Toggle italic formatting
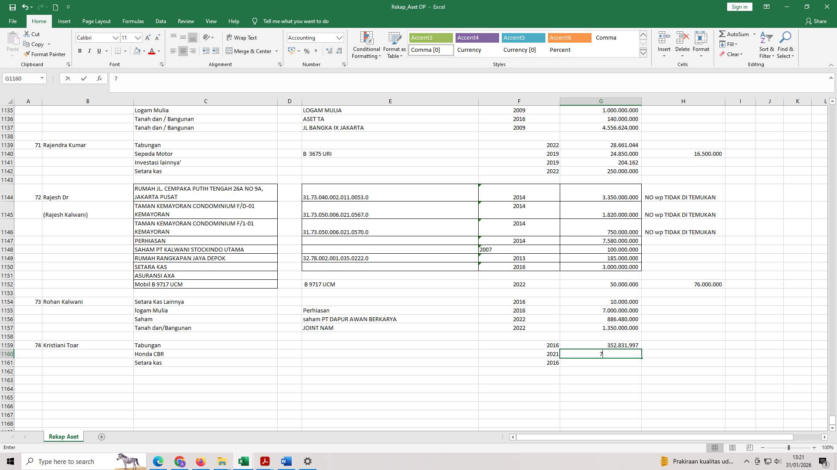Screen dimensions: 837x470 pyautogui.click(x=89, y=51)
